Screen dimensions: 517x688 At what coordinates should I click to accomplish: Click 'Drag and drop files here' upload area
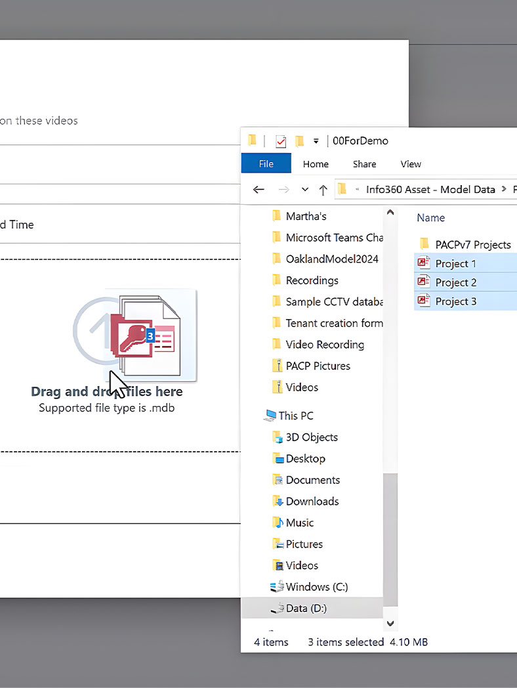click(106, 391)
